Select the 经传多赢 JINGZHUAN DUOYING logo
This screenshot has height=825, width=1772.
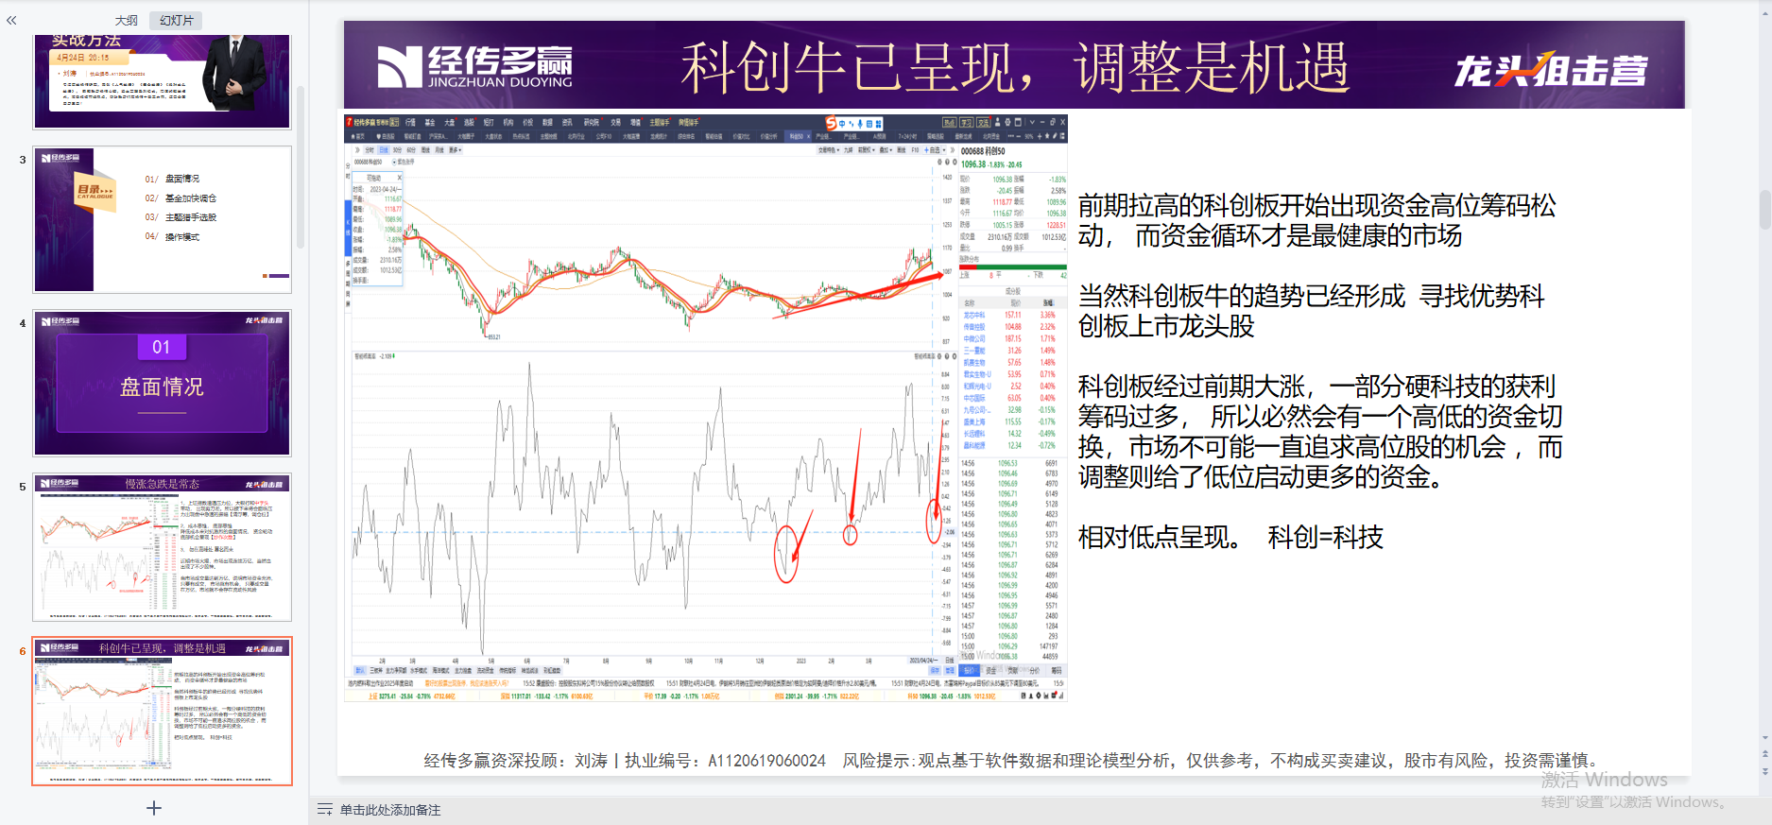pyautogui.click(x=474, y=67)
